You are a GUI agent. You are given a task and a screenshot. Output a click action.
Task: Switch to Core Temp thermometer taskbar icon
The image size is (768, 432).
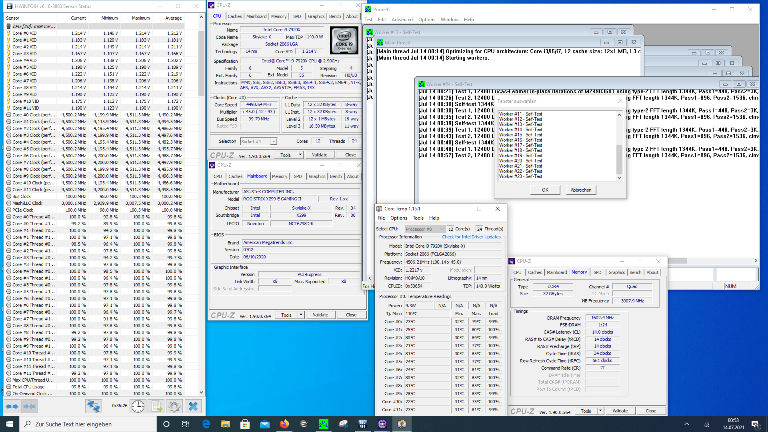coord(402,424)
